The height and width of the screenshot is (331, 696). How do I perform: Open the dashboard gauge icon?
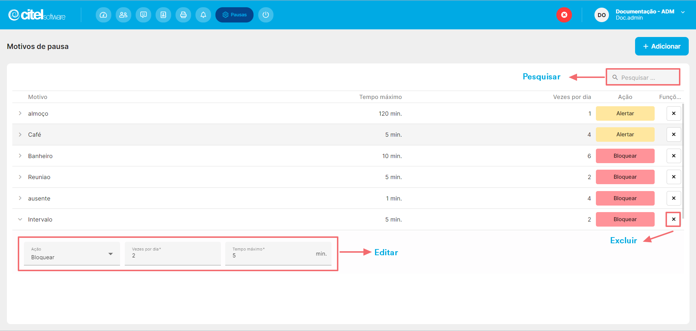click(x=103, y=15)
